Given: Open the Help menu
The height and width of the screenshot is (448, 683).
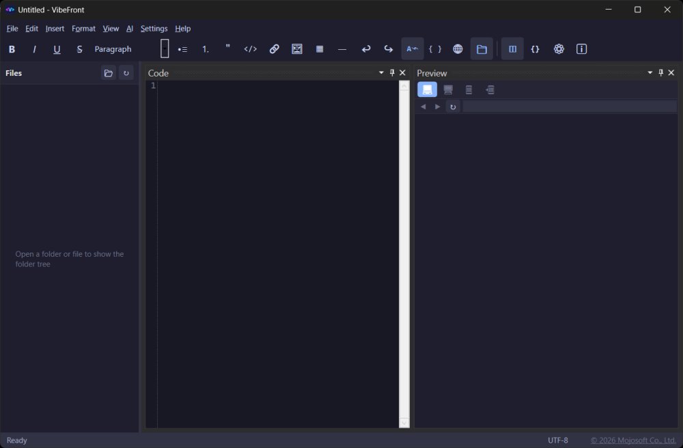Looking at the screenshot, I should (x=183, y=29).
